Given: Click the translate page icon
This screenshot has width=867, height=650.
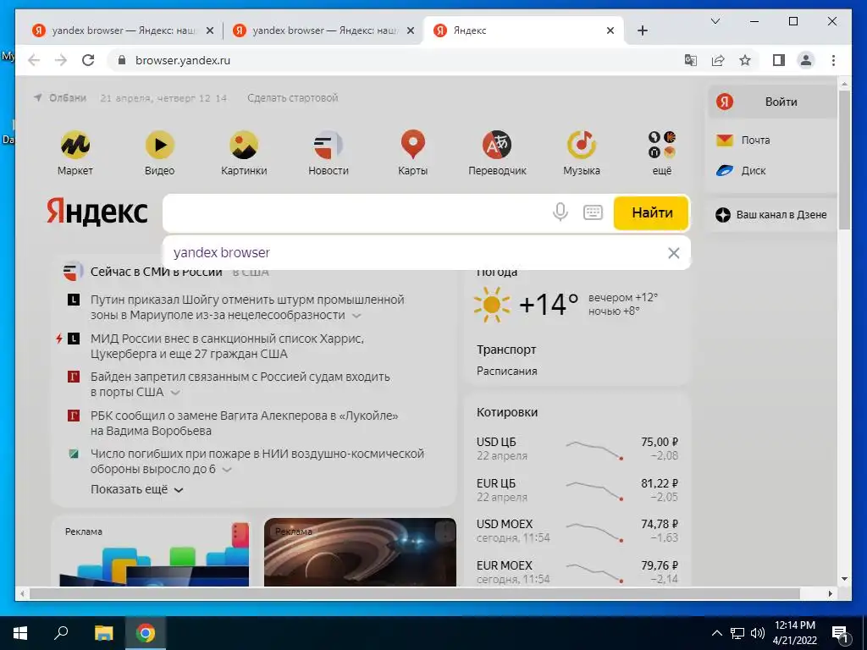Looking at the screenshot, I should point(691,60).
